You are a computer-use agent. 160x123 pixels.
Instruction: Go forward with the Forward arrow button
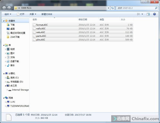[9, 8]
